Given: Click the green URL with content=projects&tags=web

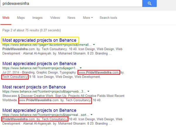Looking at the screenshot, I should point(44,91).
